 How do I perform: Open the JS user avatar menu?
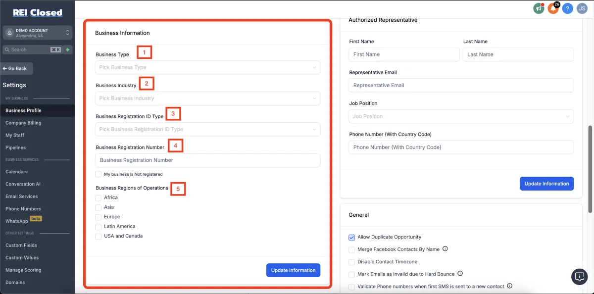click(582, 8)
